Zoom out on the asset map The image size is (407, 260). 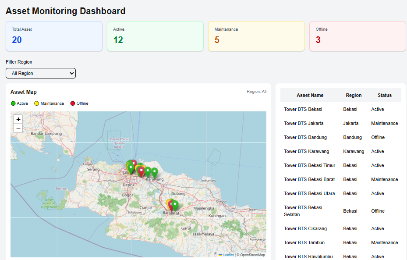point(18,128)
